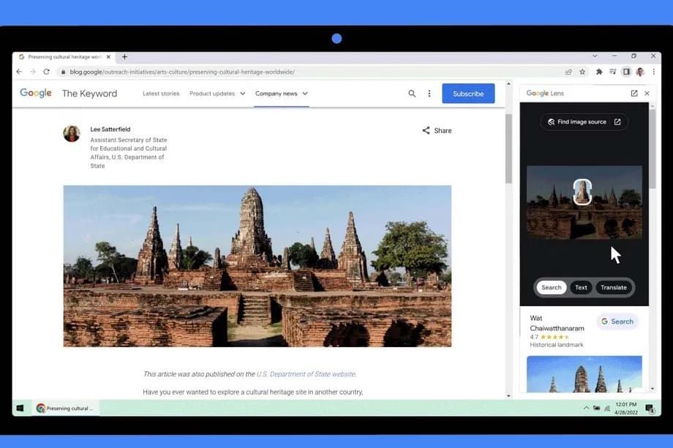Click the Share icon beside the article
The height and width of the screenshot is (448, 673).
426,130
